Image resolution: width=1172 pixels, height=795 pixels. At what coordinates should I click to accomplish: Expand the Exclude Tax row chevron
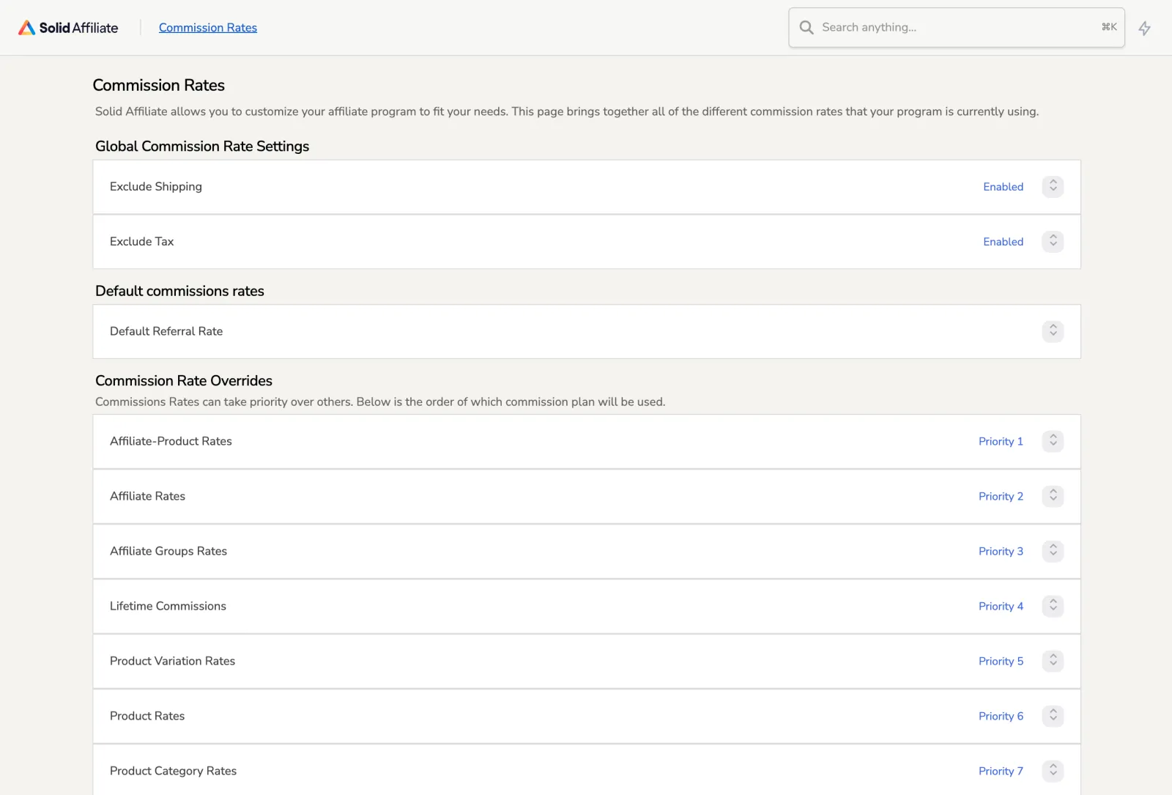(x=1053, y=241)
